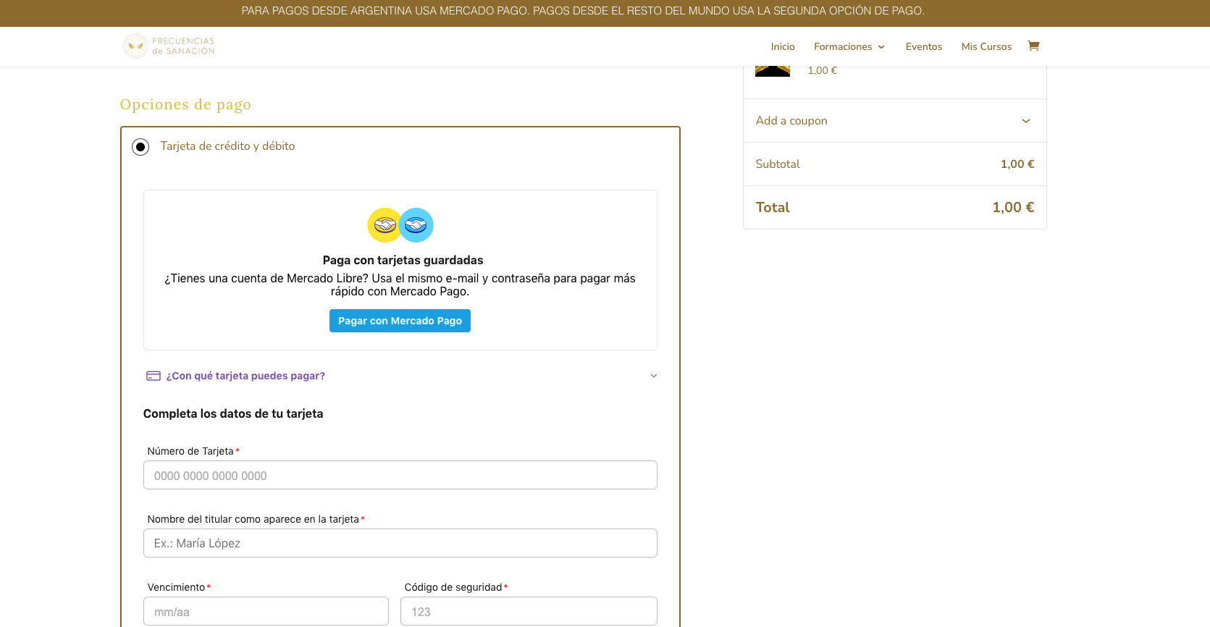Viewport: 1210px width, 627px height.
Task: Go to Inicio page
Action: pyautogui.click(x=783, y=46)
